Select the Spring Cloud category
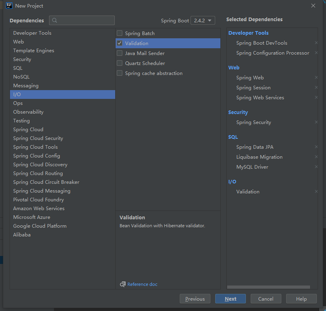 pos(63,130)
